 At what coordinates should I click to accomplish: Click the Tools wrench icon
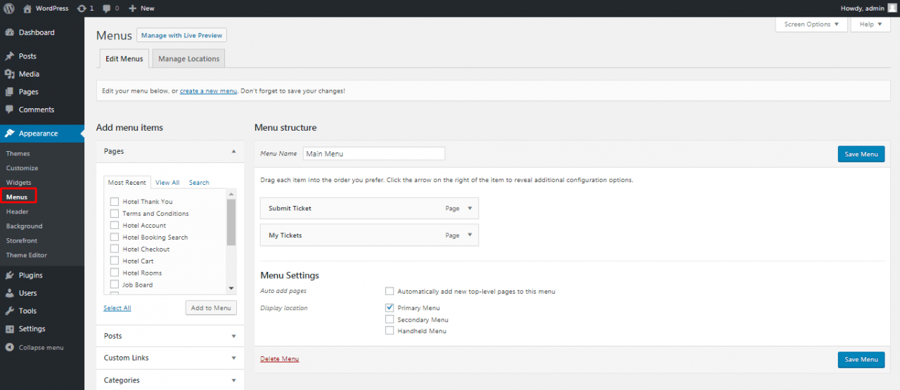9,311
